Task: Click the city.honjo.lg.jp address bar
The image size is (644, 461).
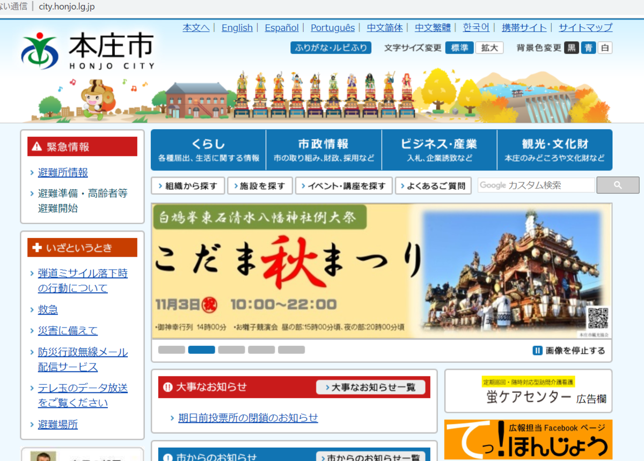Action: coord(67,7)
